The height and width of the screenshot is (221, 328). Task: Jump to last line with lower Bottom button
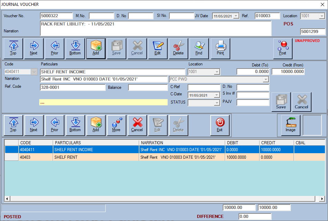point(75,125)
